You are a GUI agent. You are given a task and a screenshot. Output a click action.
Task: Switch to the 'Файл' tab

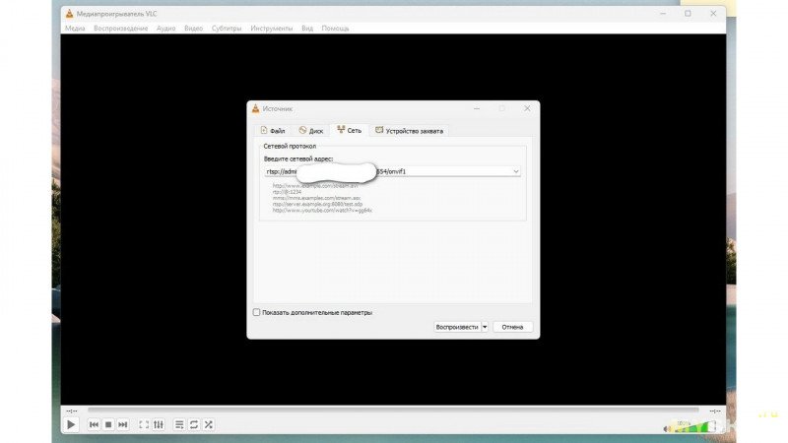click(272, 130)
